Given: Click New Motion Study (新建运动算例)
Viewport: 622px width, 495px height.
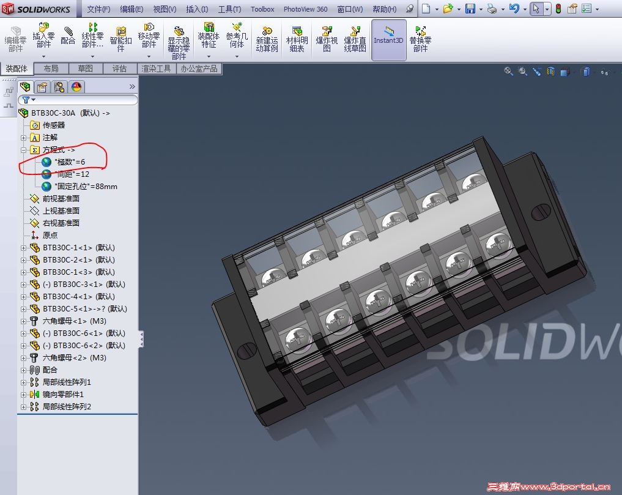Looking at the screenshot, I should pos(267,39).
